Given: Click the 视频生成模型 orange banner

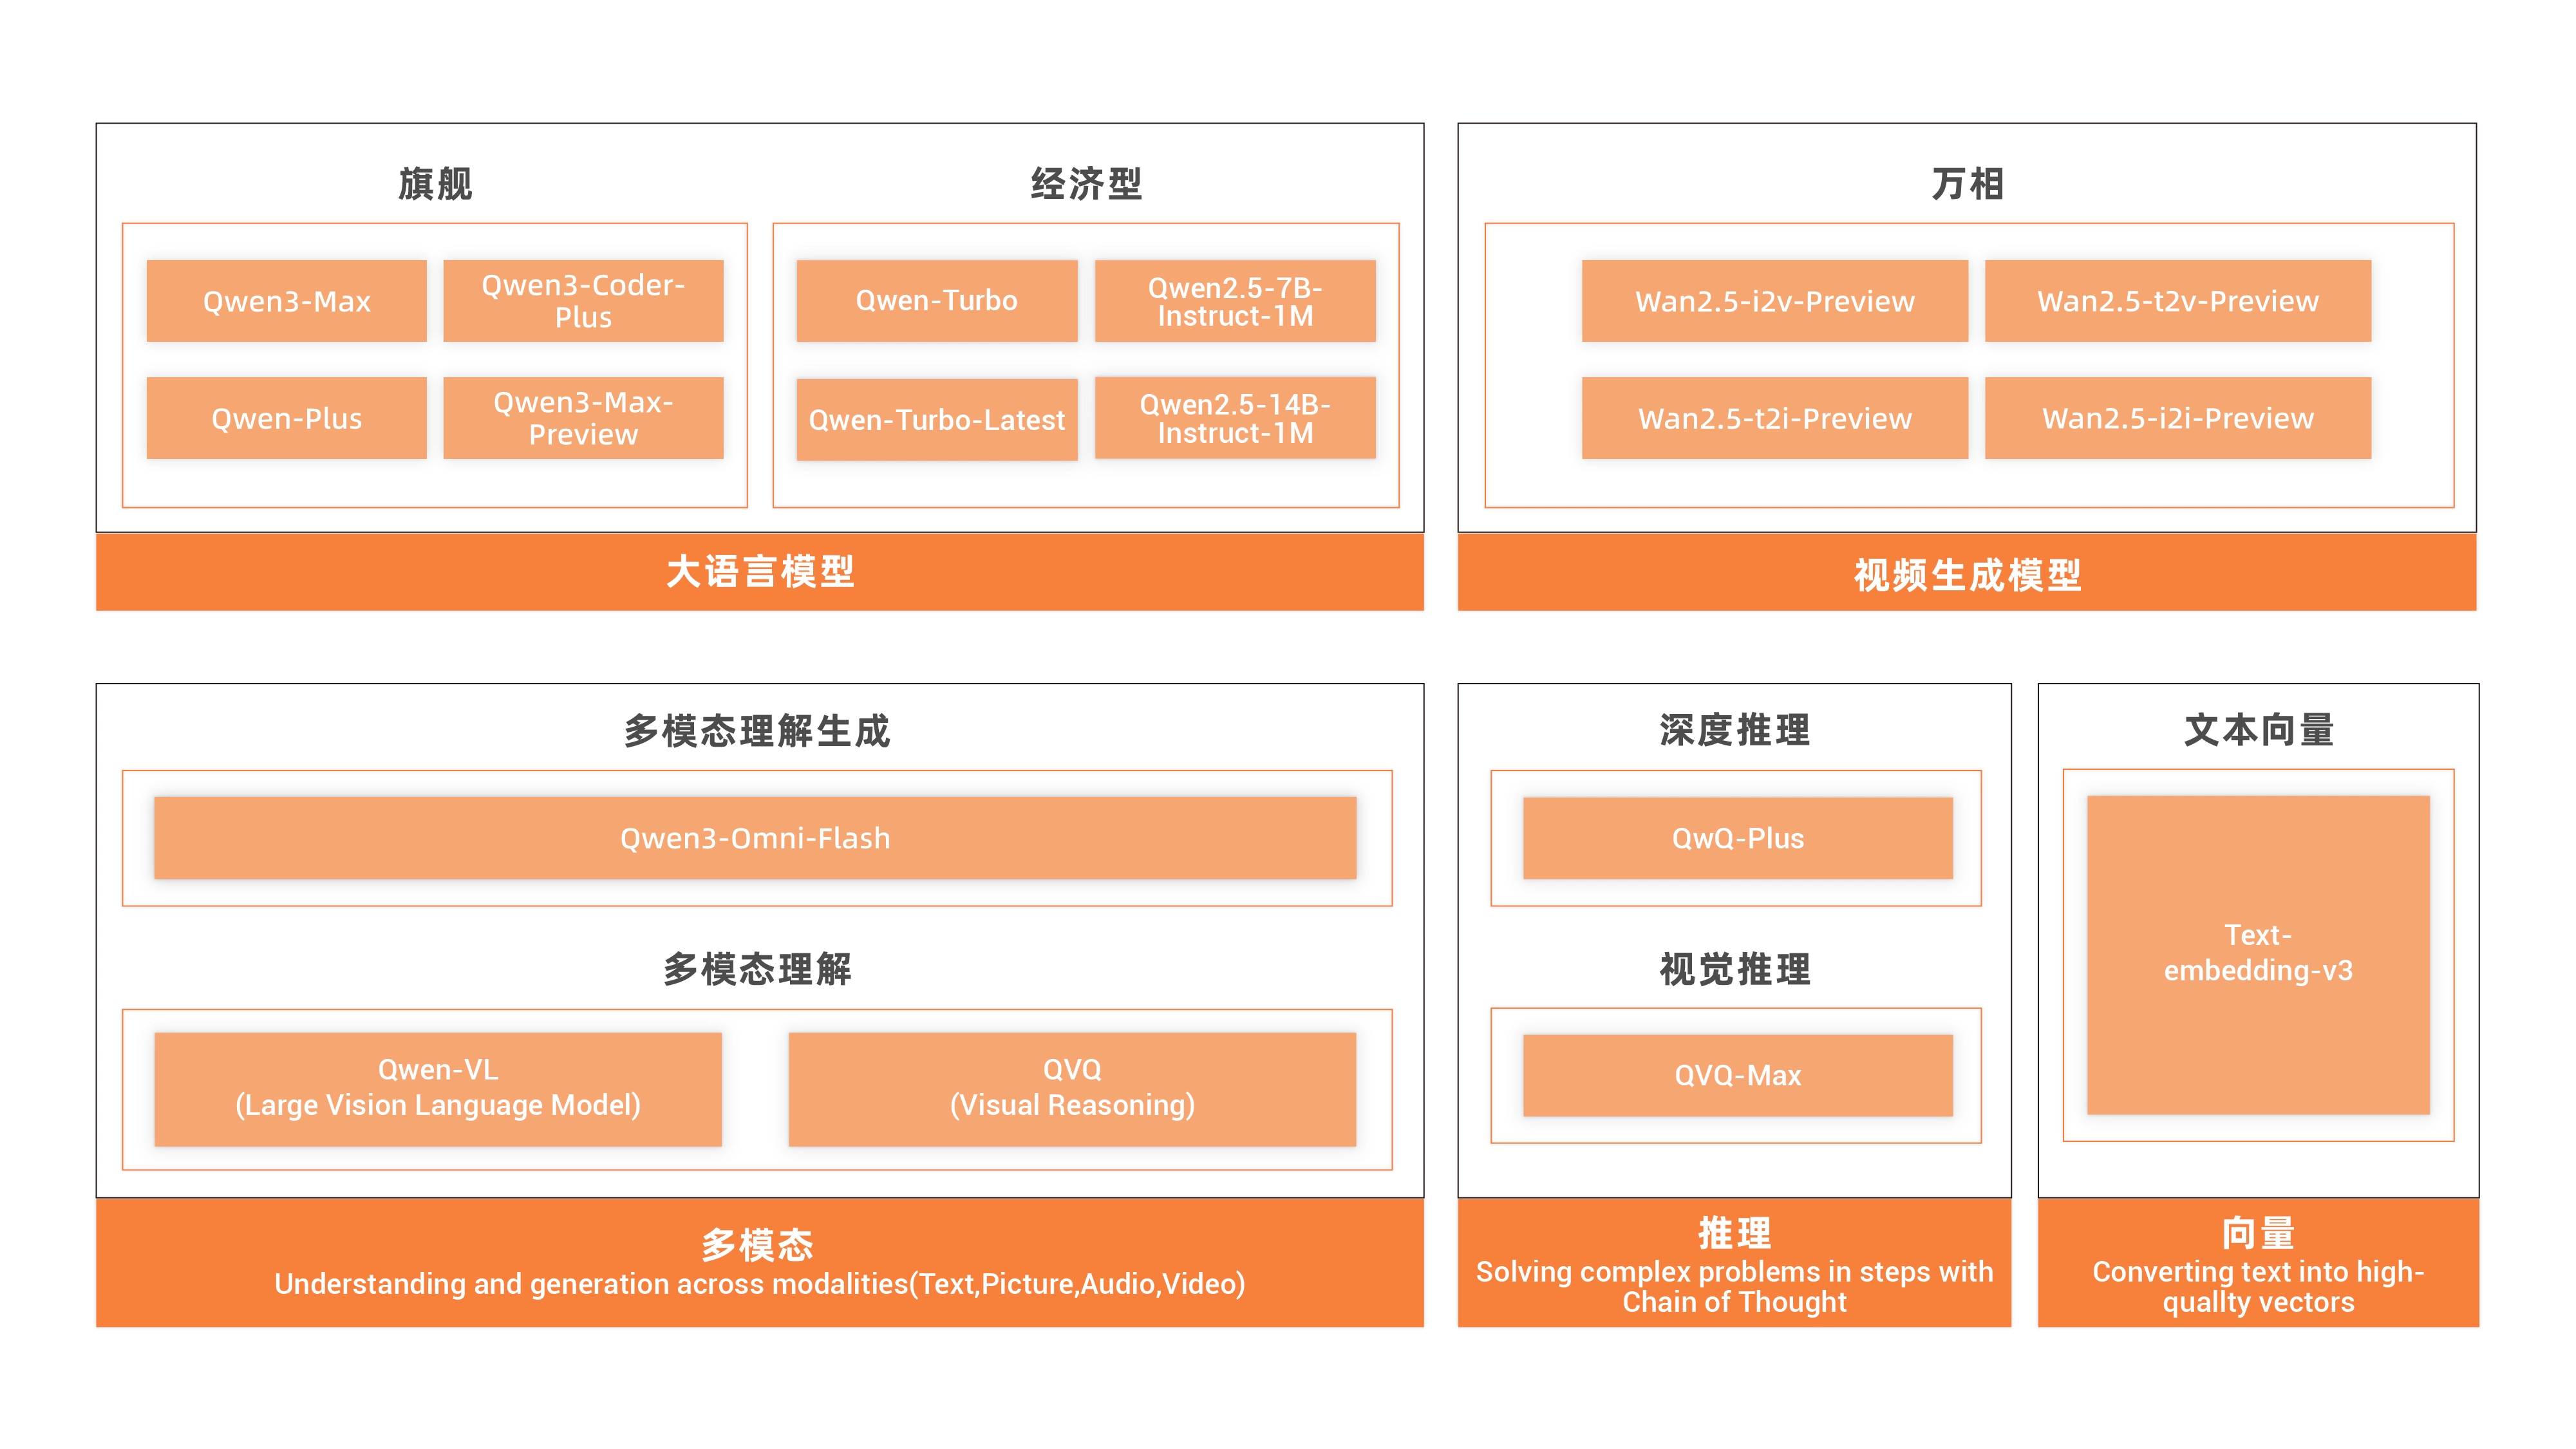Looking at the screenshot, I should click(1966, 574).
